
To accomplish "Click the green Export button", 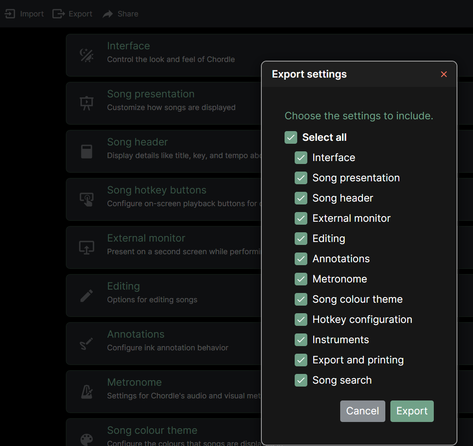I will coord(412,411).
